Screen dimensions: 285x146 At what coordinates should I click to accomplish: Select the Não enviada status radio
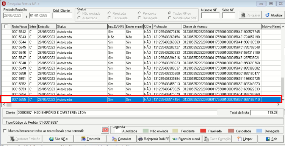pos(79,13)
